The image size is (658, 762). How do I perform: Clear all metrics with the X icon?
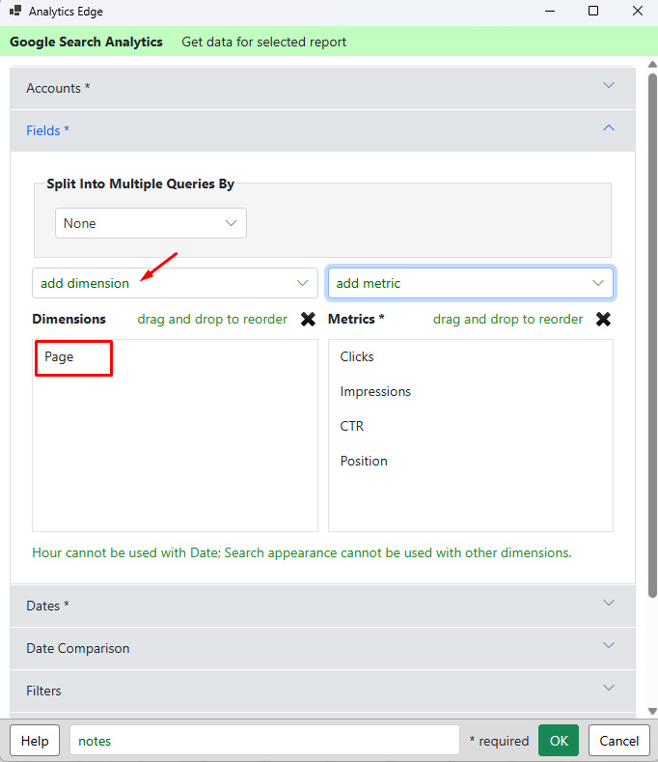(603, 320)
